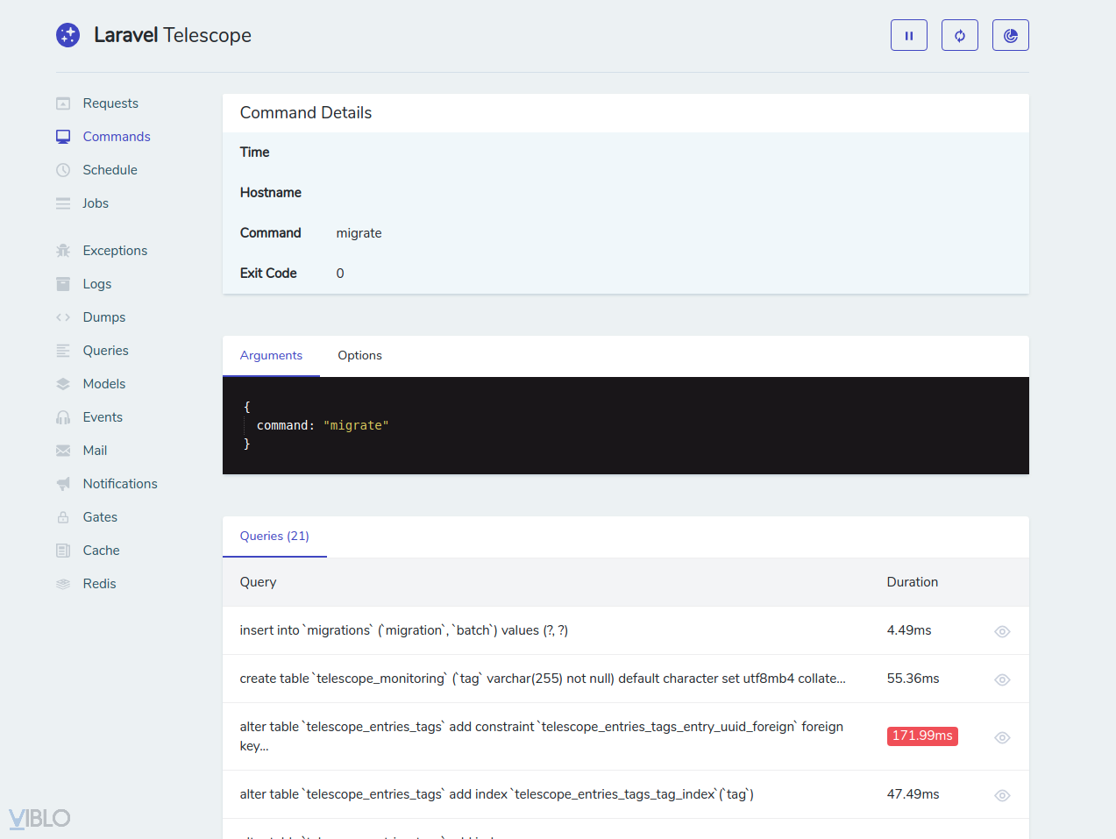Click the refresh entries button in the header
This screenshot has height=839, width=1116.
click(x=960, y=35)
